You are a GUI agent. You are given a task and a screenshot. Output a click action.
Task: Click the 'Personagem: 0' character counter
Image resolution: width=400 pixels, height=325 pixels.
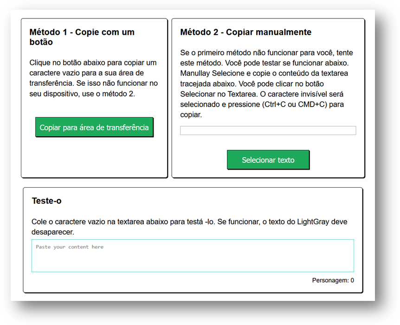click(x=333, y=280)
